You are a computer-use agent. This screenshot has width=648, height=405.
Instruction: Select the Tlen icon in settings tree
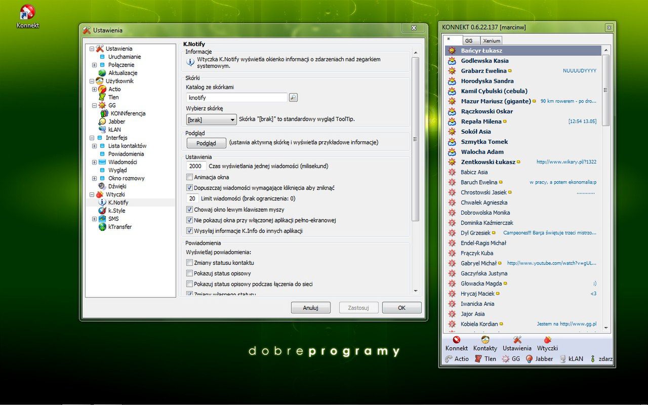click(x=102, y=97)
